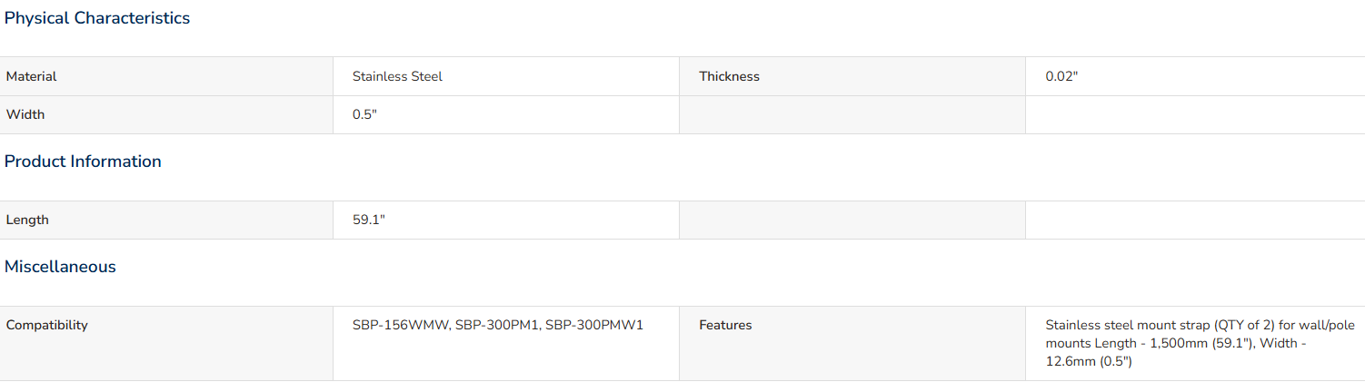This screenshot has width=1365, height=382.
Task: Select the Length label cell
Action: tap(166, 220)
